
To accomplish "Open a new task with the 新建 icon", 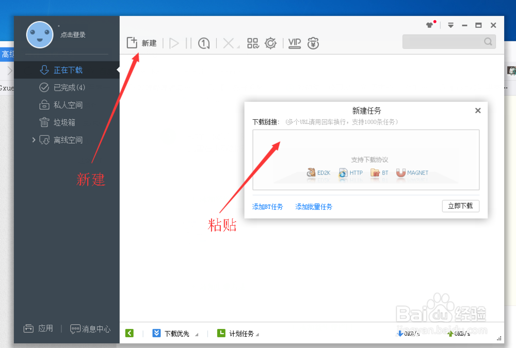I will [141, 43].
